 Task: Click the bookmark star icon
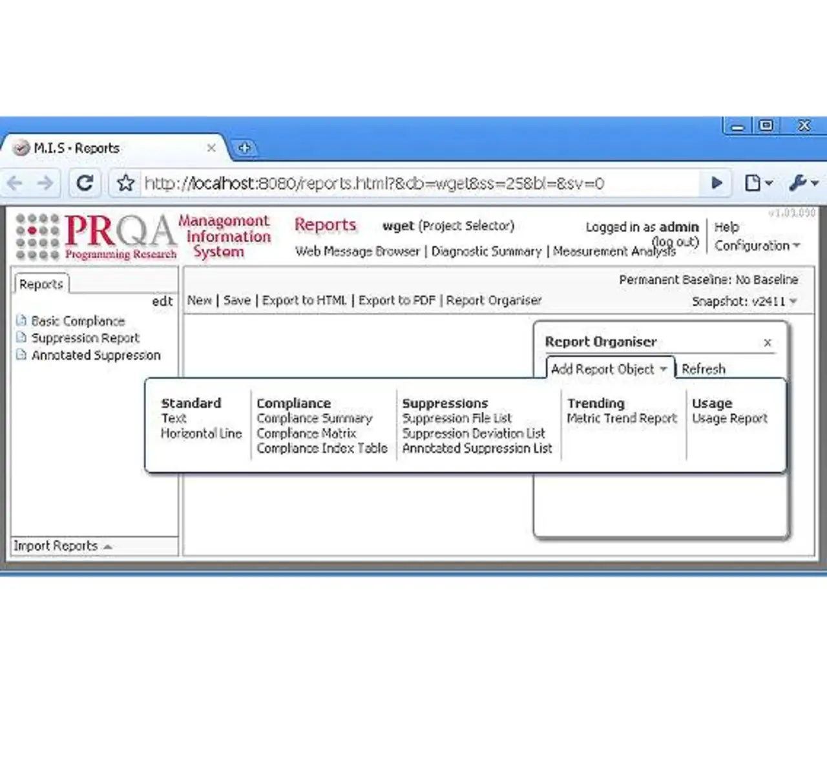[x=125, y=184]
